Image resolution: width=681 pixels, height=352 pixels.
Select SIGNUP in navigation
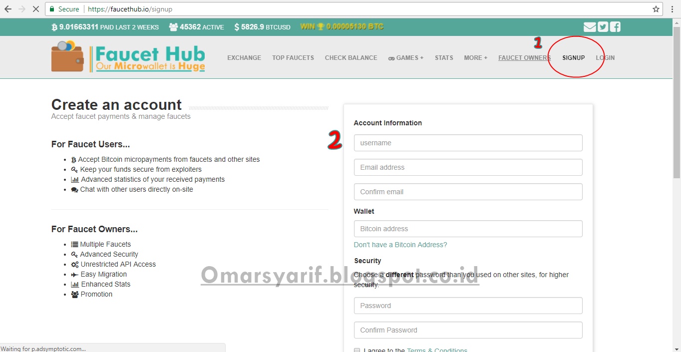[573, 58]
